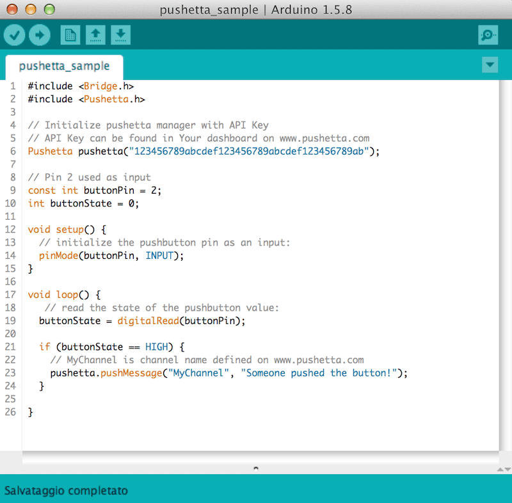The height and width of the screenshot is (503, 512).
Task: Click the "read the state of the pushbutton" comment
Action: point(162,307)
